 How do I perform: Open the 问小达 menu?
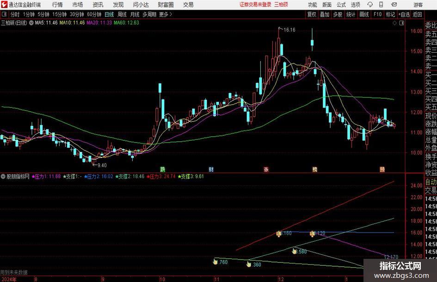(x=141, y=5)
